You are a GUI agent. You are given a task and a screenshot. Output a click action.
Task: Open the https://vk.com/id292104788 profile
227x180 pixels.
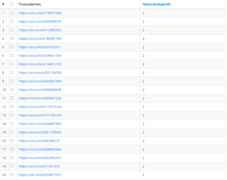40,73
